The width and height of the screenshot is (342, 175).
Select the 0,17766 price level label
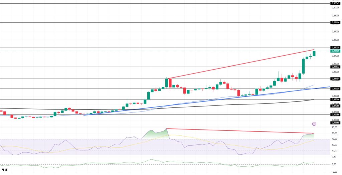tap(335, 106)
